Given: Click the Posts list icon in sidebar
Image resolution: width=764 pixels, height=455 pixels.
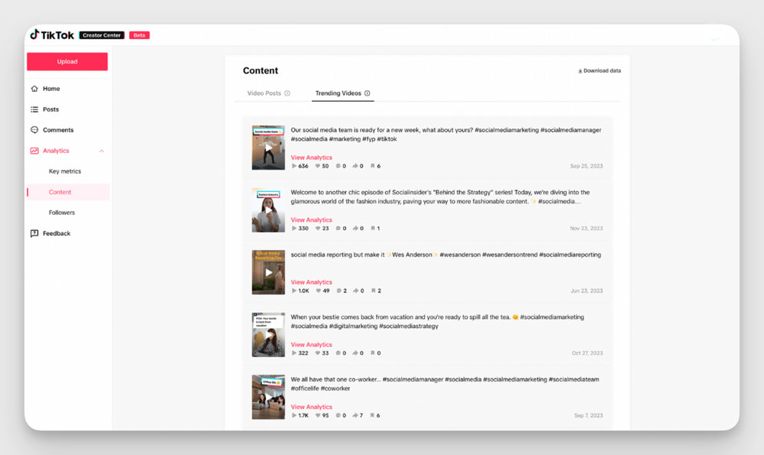Looking at the screenshot, I should (34, 109).
